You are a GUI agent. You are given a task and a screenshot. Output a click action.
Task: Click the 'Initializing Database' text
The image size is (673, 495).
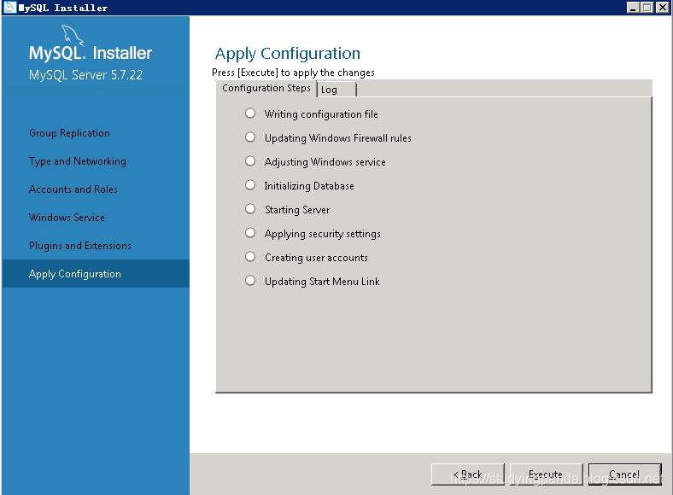pos(309,186)
